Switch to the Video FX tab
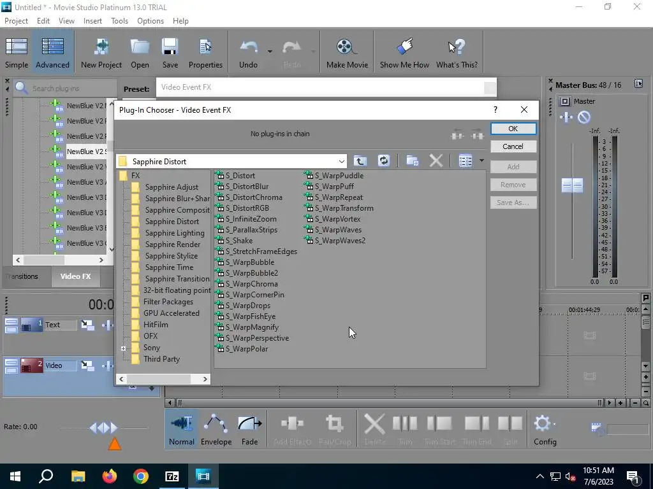 click(75, 276)
